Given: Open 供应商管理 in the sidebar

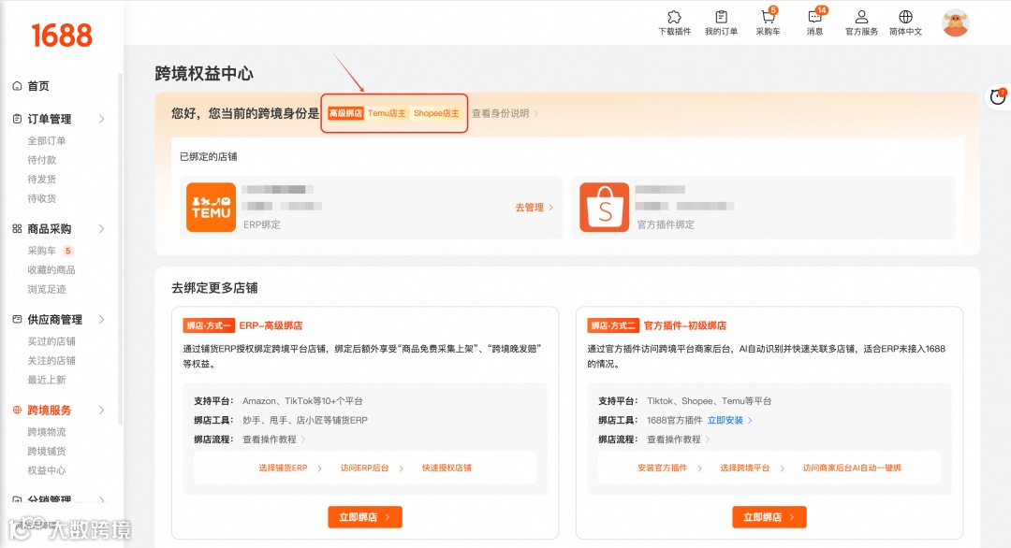Looking at the screenshot, I should point(55,320).
